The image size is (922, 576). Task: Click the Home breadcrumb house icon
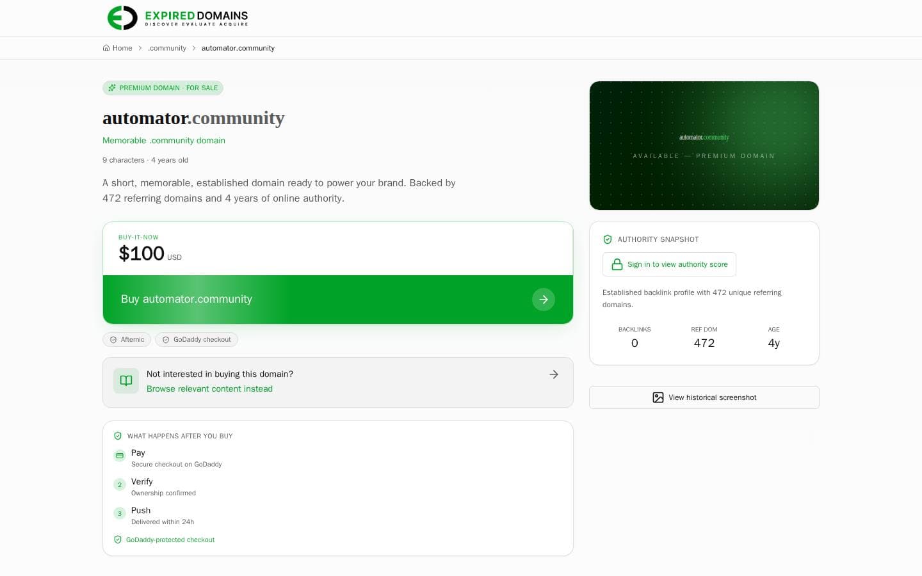106,48
